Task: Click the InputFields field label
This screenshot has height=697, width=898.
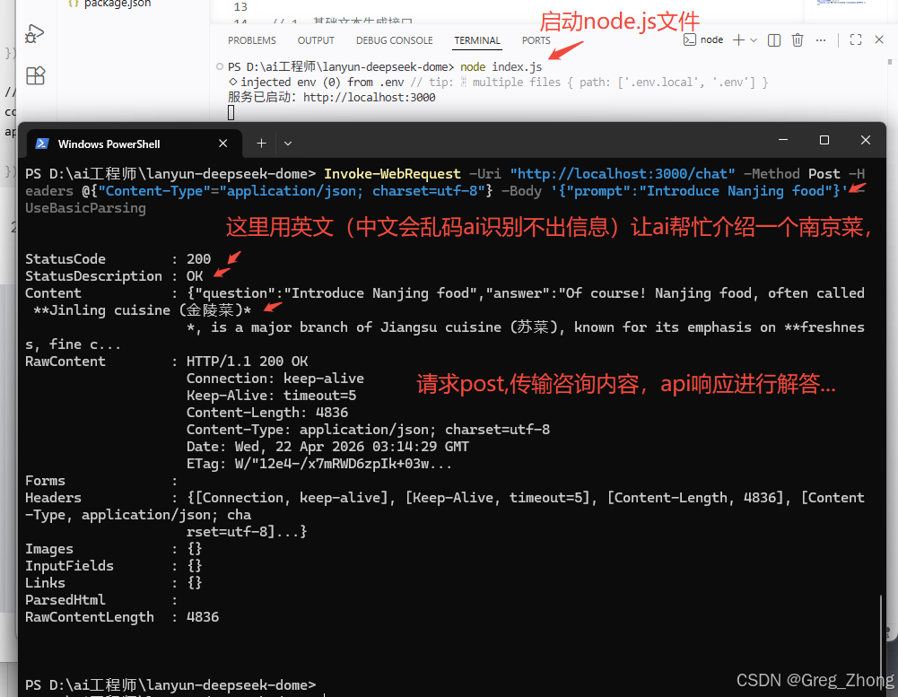Action: [69, 566]
